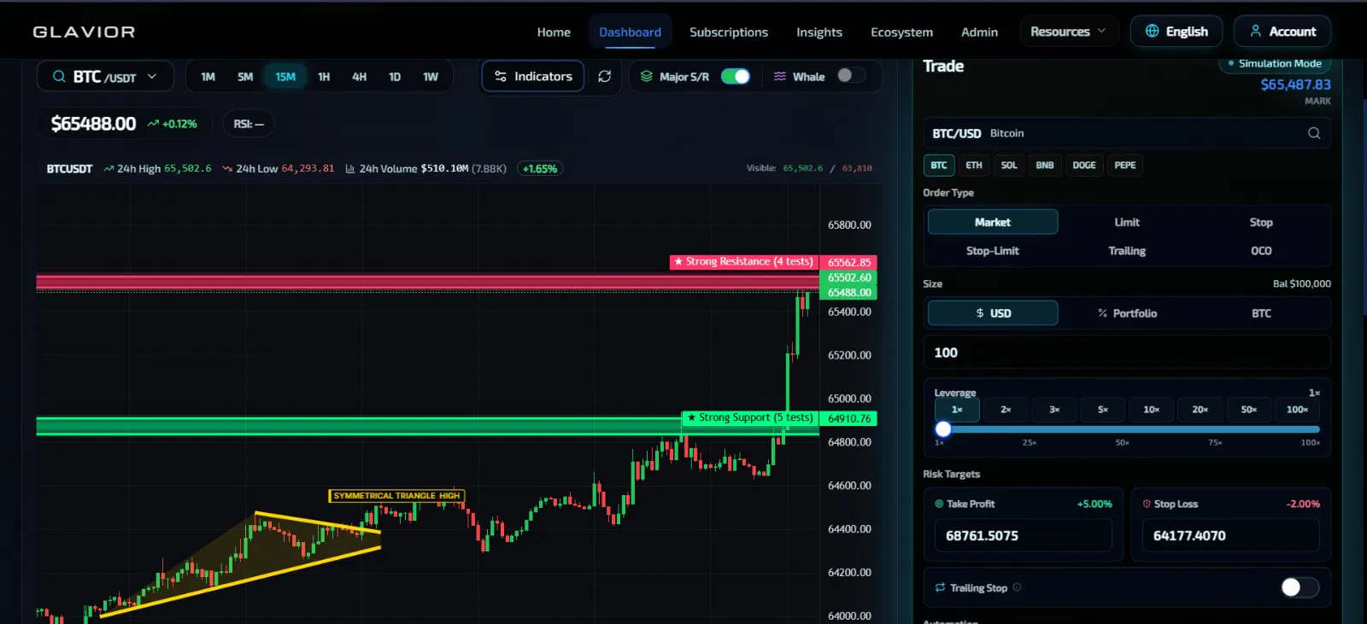Click the RSI indicator badge
Screen dimensions: 1367x624
tap(249, 124)
